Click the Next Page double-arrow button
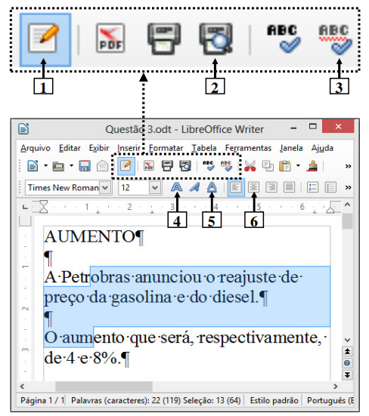This screenshot has height=416, width=369. coord(347,374)
